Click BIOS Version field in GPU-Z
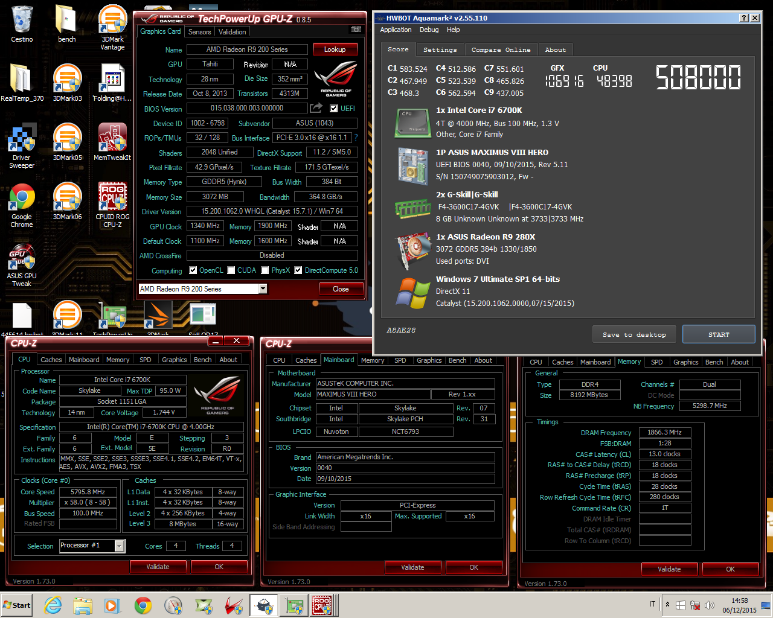This screenshot has height=618, width=773. pos(247,108)
